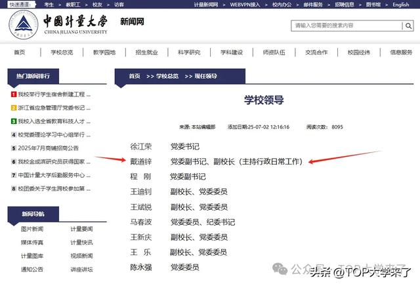Image resolution: width=420 pixels, height=286 pixels.
Task: Click the name 王新庆
Action: pos(141,237)
